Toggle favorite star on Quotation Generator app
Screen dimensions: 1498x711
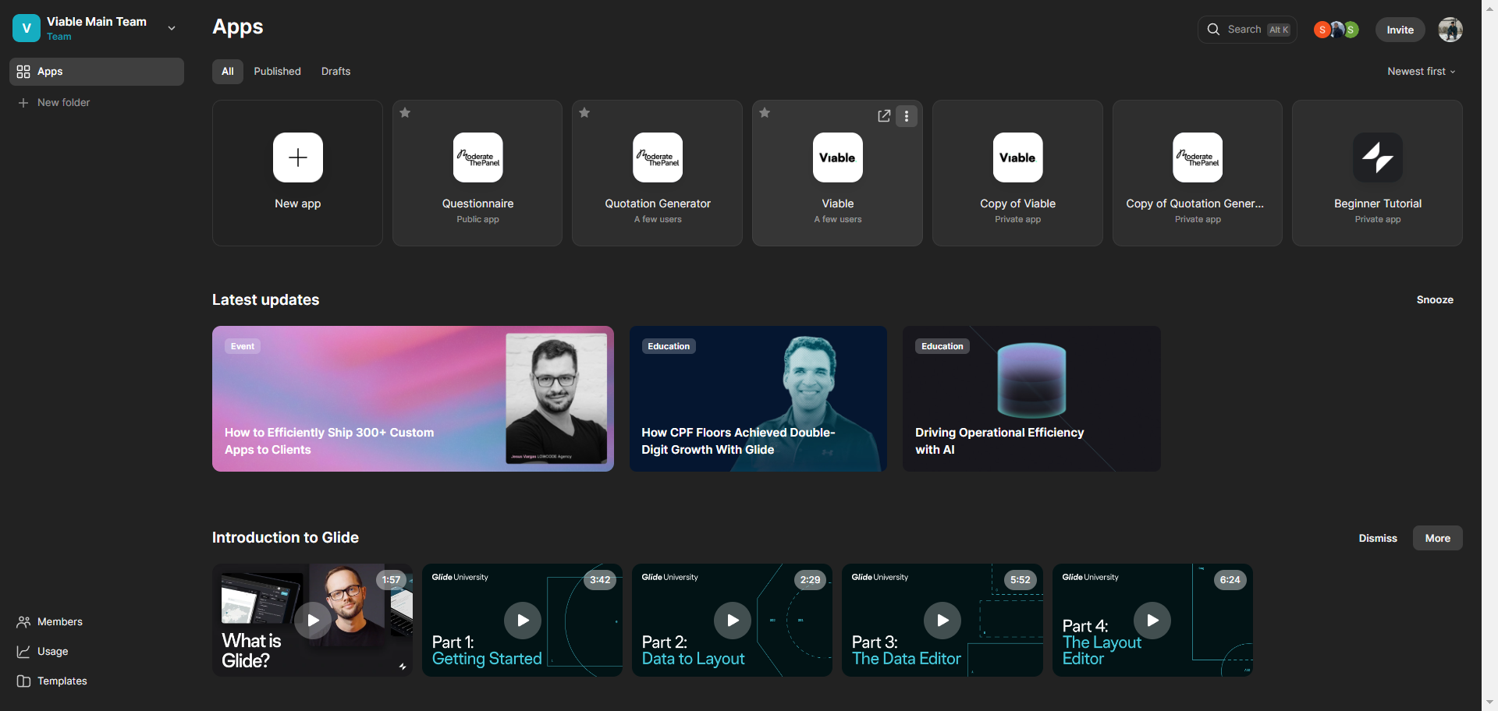point(584,113)
